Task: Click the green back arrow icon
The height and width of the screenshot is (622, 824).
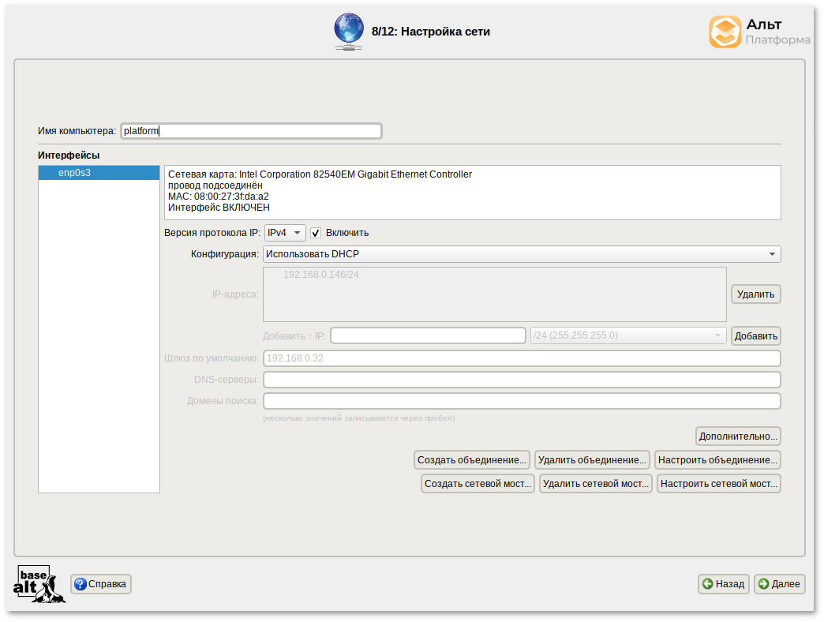Action: coord(708,584)
